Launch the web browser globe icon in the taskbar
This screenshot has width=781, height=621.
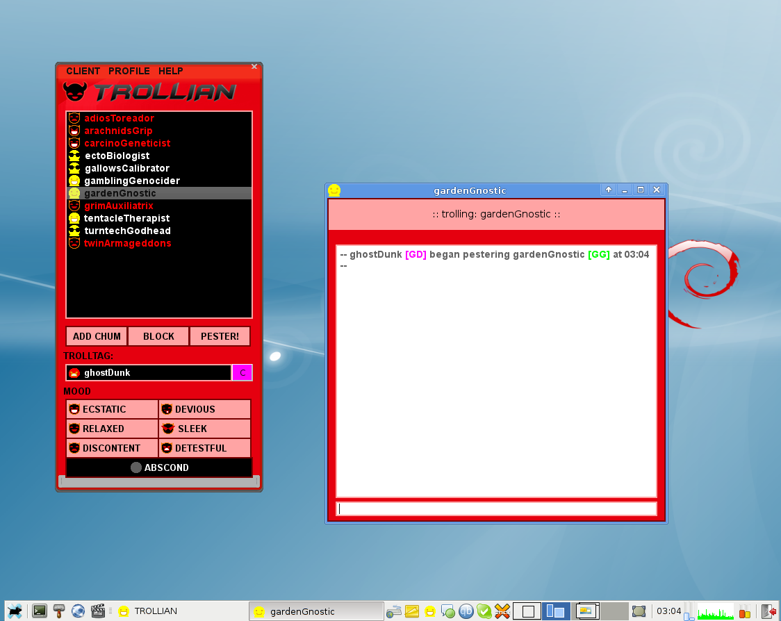[x=78, y=611]
